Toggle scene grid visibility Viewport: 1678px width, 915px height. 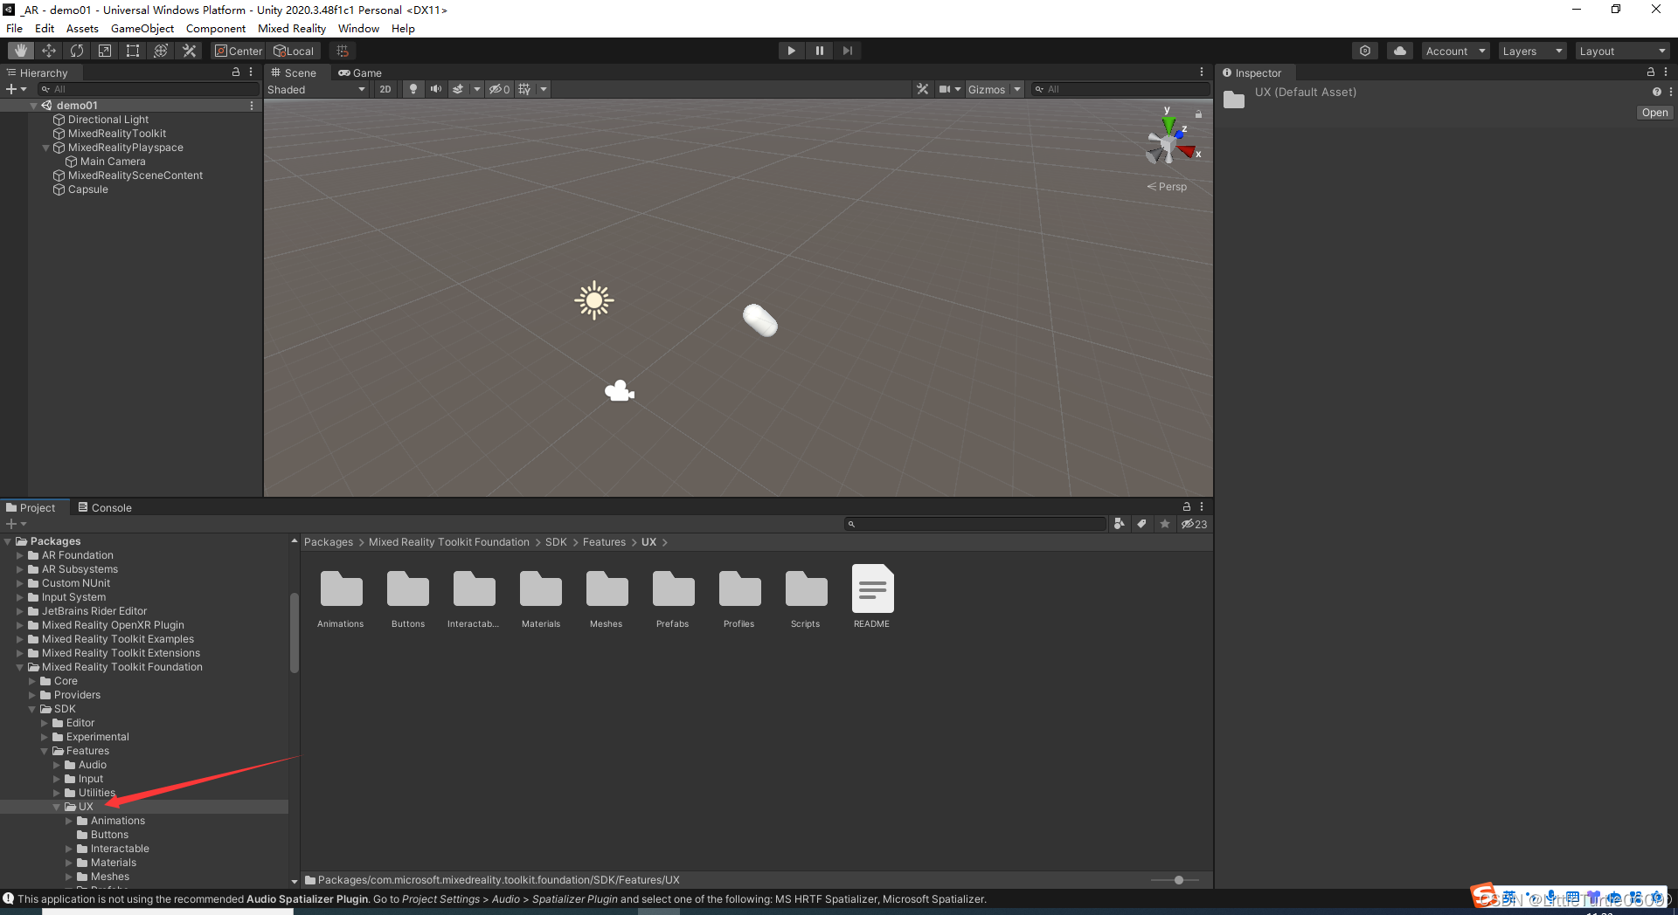click(524, 89)
